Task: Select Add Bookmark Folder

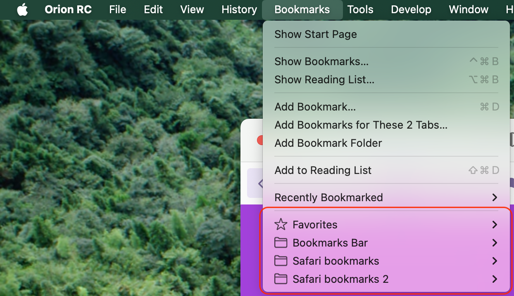Action: [x=386, y=143]
